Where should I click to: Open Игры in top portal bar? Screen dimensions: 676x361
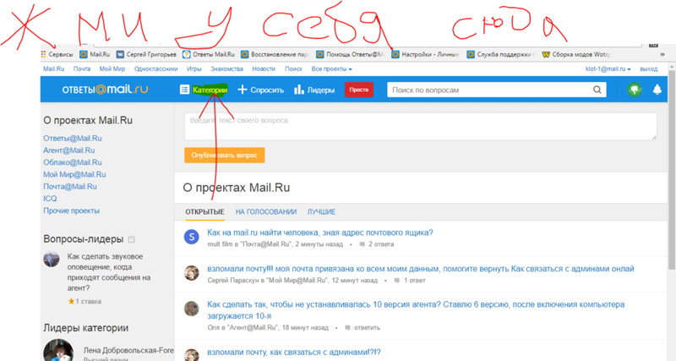[x=194, y=69]
